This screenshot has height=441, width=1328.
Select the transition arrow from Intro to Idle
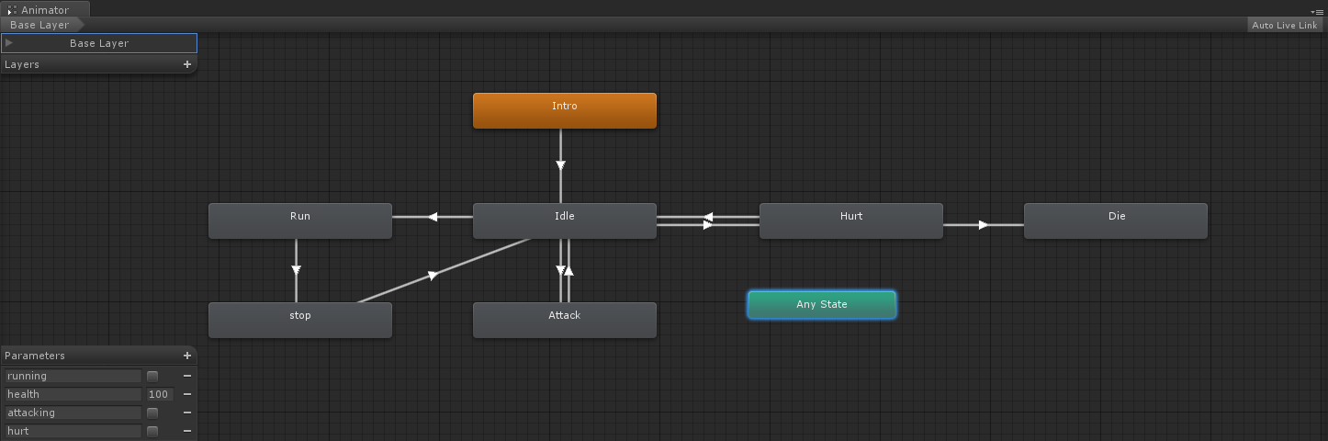pyautogui.click(x=560, y=165)
